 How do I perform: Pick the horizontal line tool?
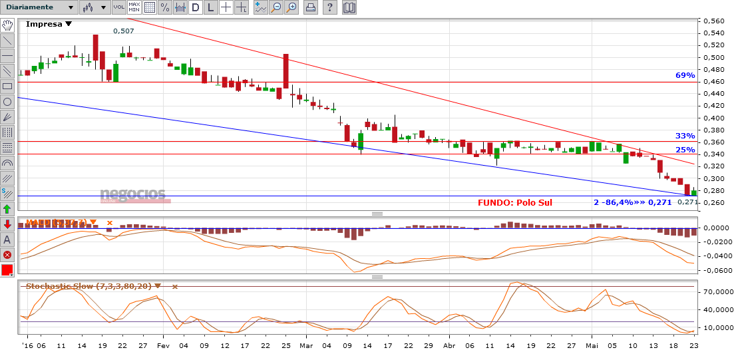[7, 56]
